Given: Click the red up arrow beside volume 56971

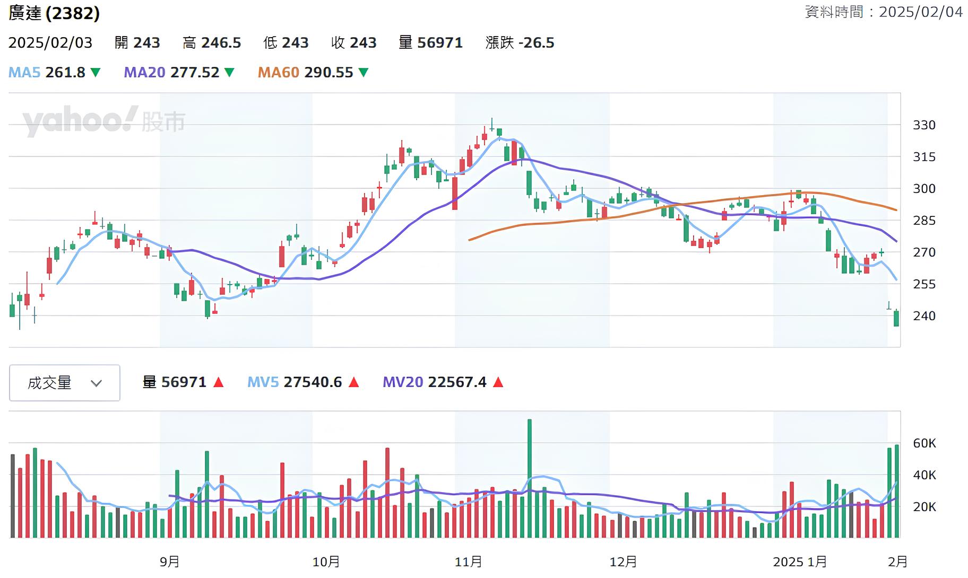Looking at the screenshot, I should point(218,382).
